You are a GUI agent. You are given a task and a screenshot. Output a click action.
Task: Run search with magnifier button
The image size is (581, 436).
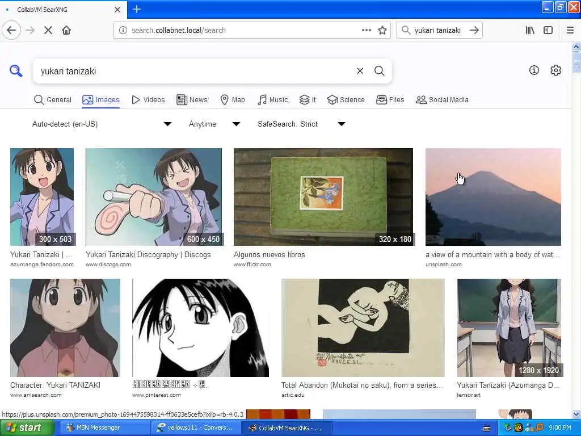tap(380, 71)
